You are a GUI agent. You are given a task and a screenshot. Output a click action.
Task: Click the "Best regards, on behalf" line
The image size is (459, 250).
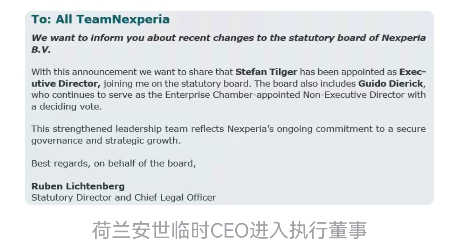click(114, 163)
